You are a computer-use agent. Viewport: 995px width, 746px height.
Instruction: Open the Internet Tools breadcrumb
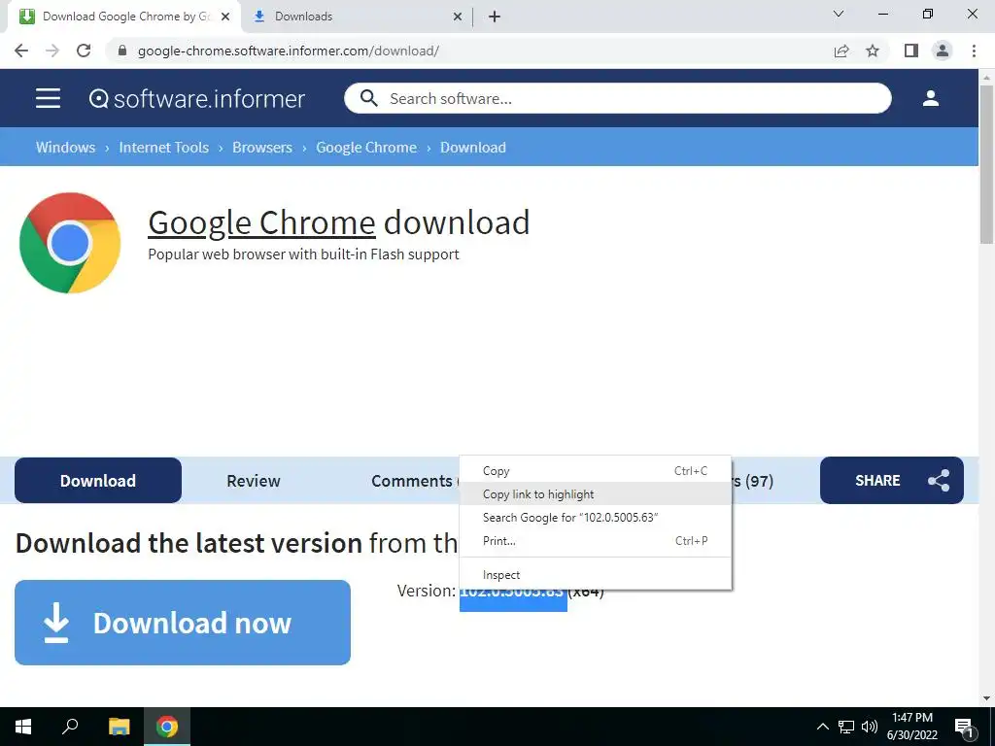click(163, 148)
